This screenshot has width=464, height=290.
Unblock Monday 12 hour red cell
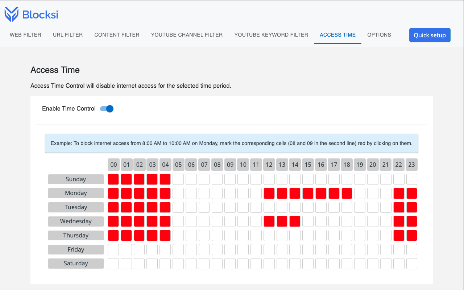point(269,193)
